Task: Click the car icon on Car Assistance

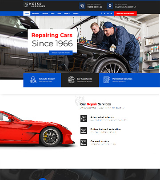Action: (x=71, y=80)
